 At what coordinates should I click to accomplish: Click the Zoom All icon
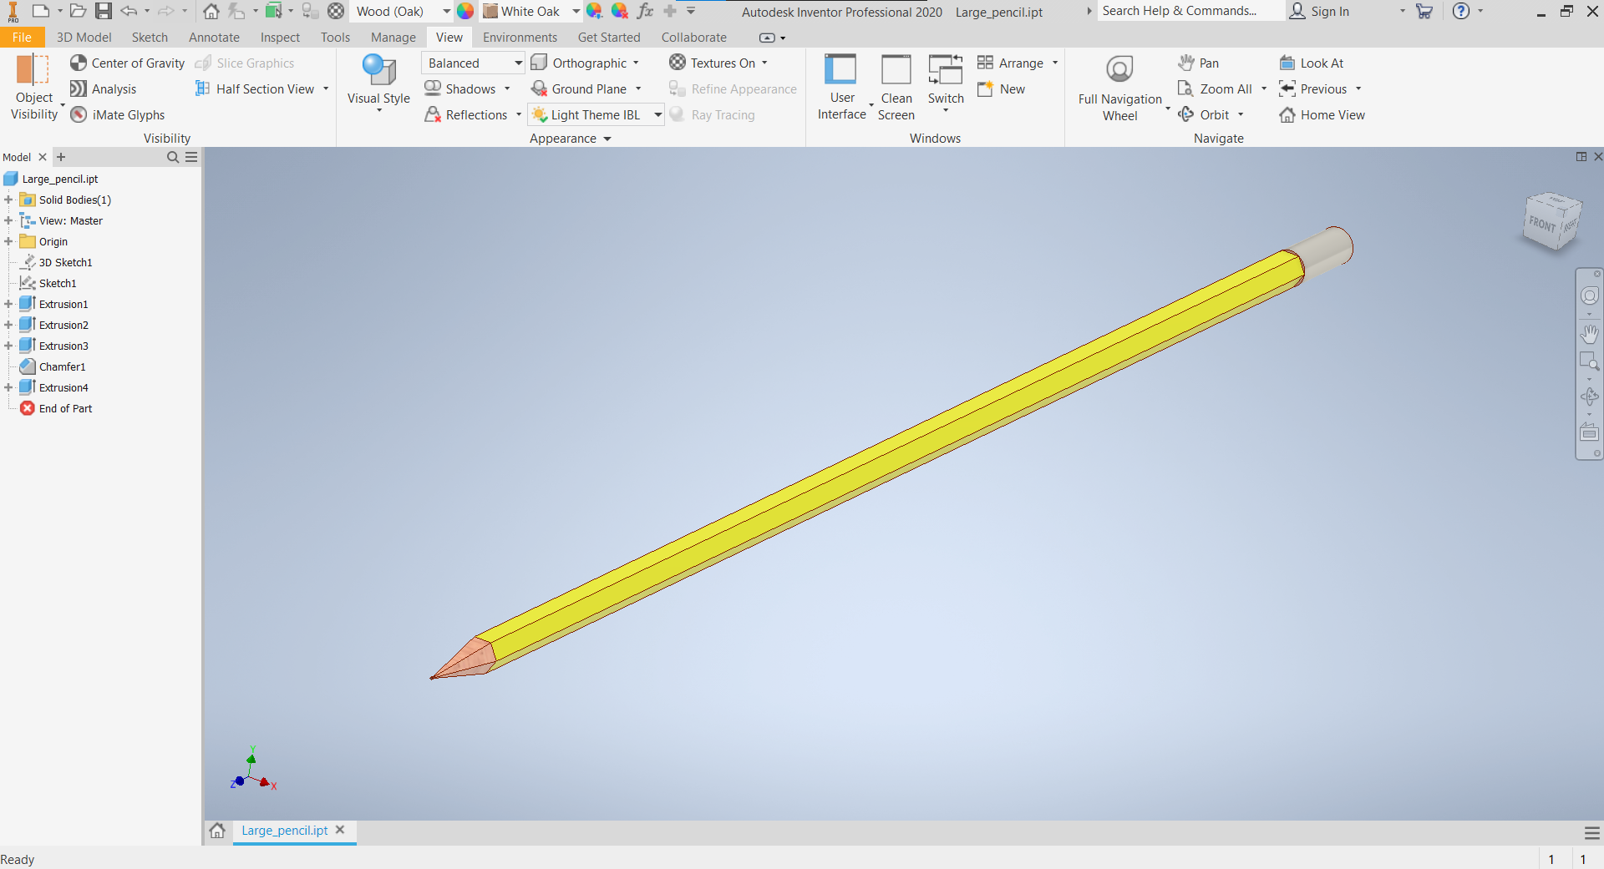(1185, 88)
